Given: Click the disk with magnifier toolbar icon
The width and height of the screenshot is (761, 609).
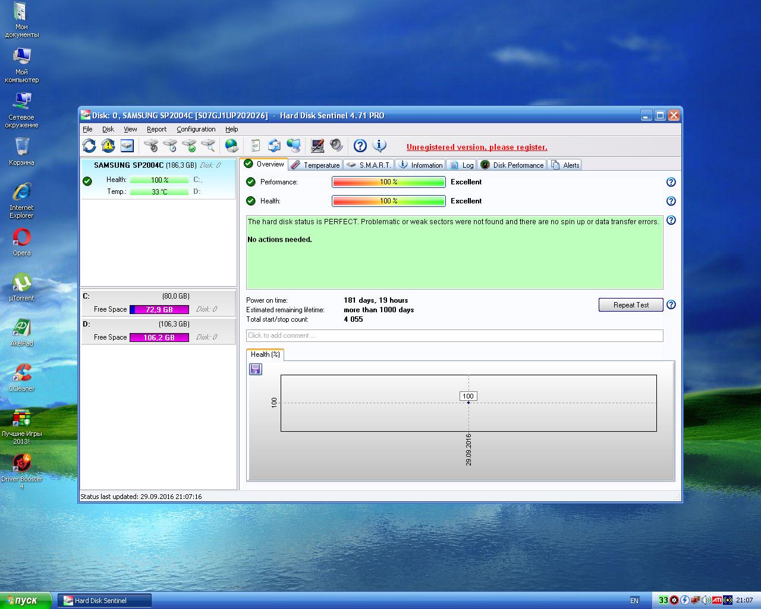Looking at the screenshot, I should click(208, 146).
